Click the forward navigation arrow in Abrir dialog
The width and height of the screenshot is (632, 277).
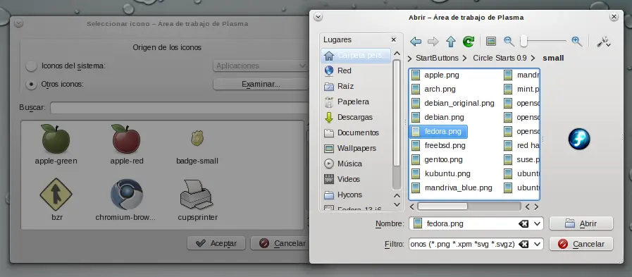click(433, 42)
